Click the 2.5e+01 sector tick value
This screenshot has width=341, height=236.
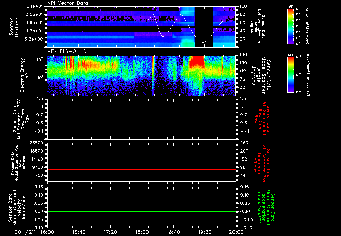tap(35, 14)
